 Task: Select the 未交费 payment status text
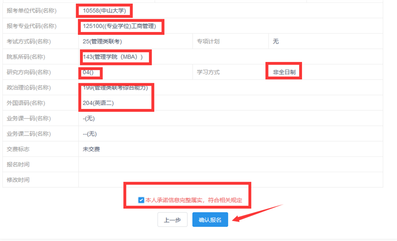(x=92, y=149)
